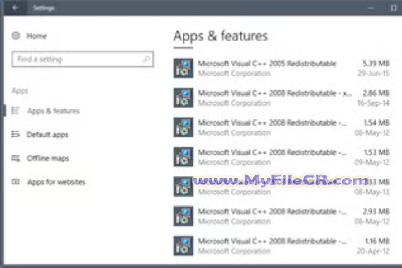This screenshot has width=402, height=268.
Task: Click the Home label in the sidebar
Action: click(x=37, y=36)
